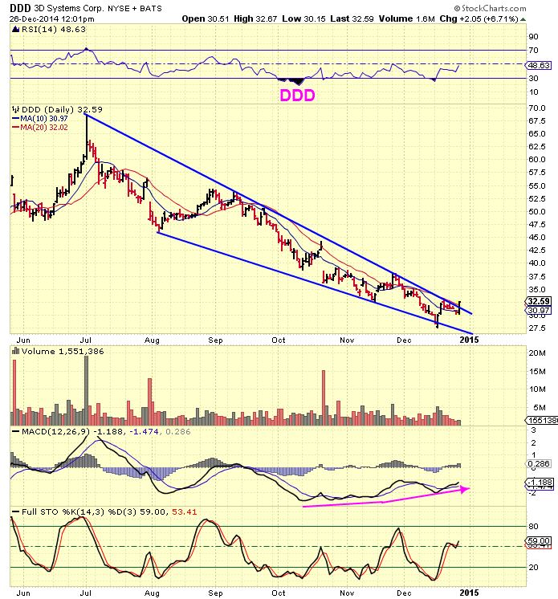558x599 pixels.
Task: Click the volume bars icon beside Volume 1,551,386
Action: [x=16, y=351]
